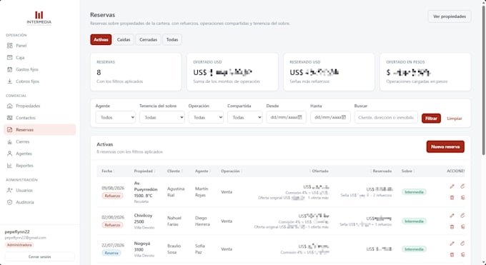
Task: Click the Intermedia badge in the Chivilcoy row
Action: (x=414, y=221)
